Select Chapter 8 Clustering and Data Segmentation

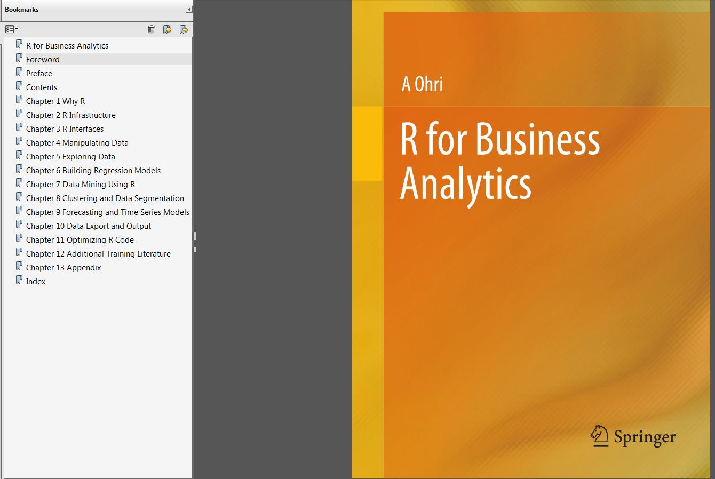pos(105,198)
